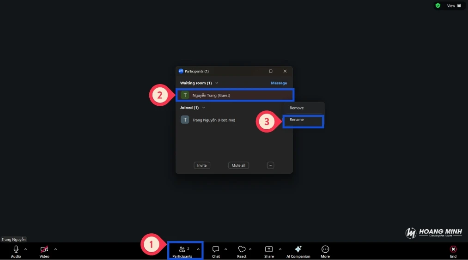Expand the video options arrow
The height and width of the screenshot is (260, 468).
(x=55, y=249)
